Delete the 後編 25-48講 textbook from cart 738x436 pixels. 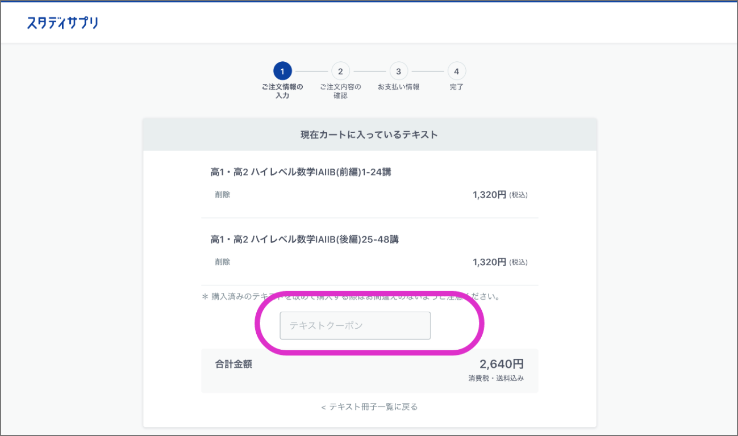(223, 262)
